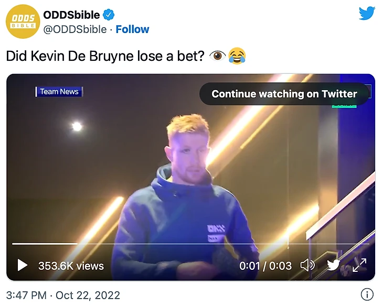Open the ODDSbible display name

point(71,15)
